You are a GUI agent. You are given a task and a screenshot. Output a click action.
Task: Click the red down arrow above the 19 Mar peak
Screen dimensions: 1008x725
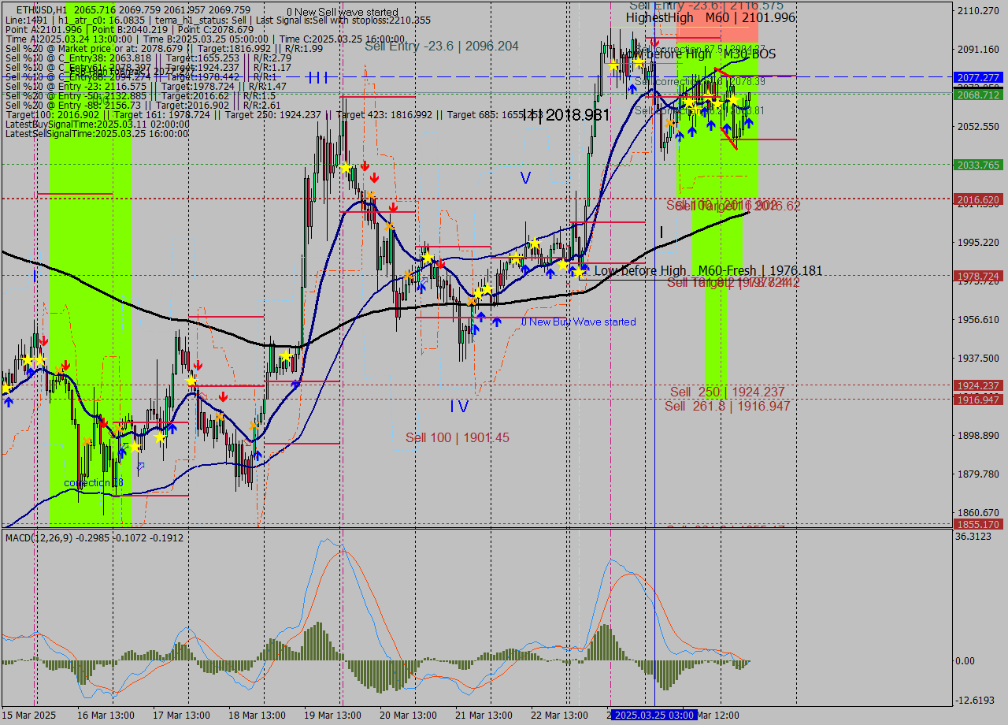(364, 166)
